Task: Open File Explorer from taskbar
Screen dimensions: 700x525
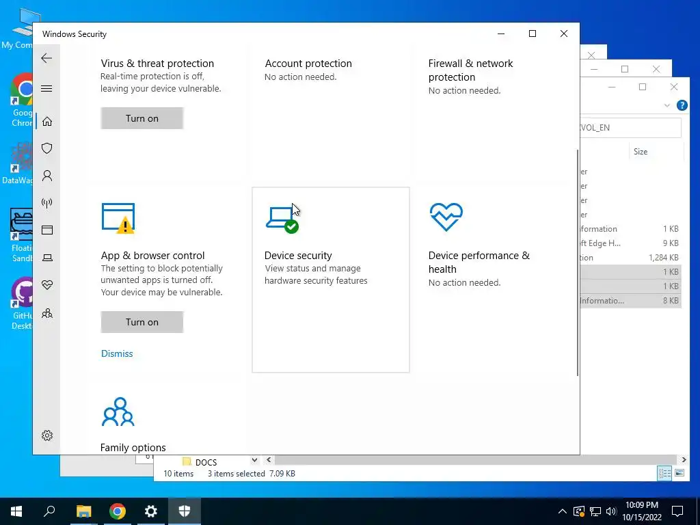Action: [x=83, y=511]
